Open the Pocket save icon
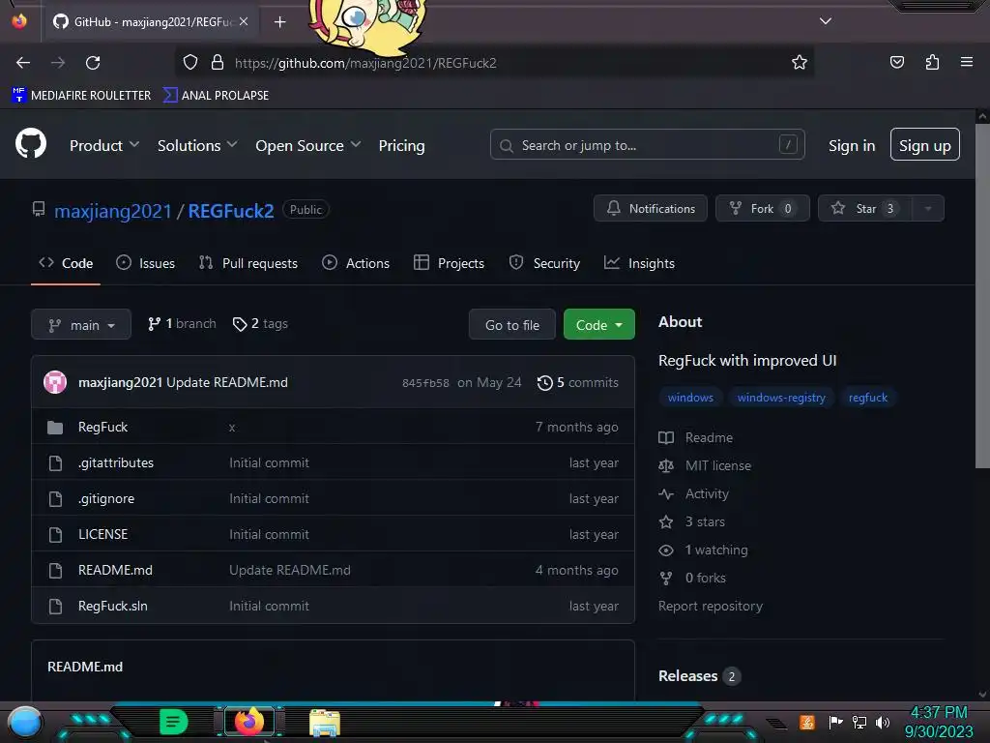 tap(896, 62)
